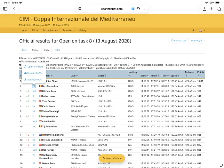Switch to the Total tab
This screenshot has height=168, width=224.
(57, 50)
